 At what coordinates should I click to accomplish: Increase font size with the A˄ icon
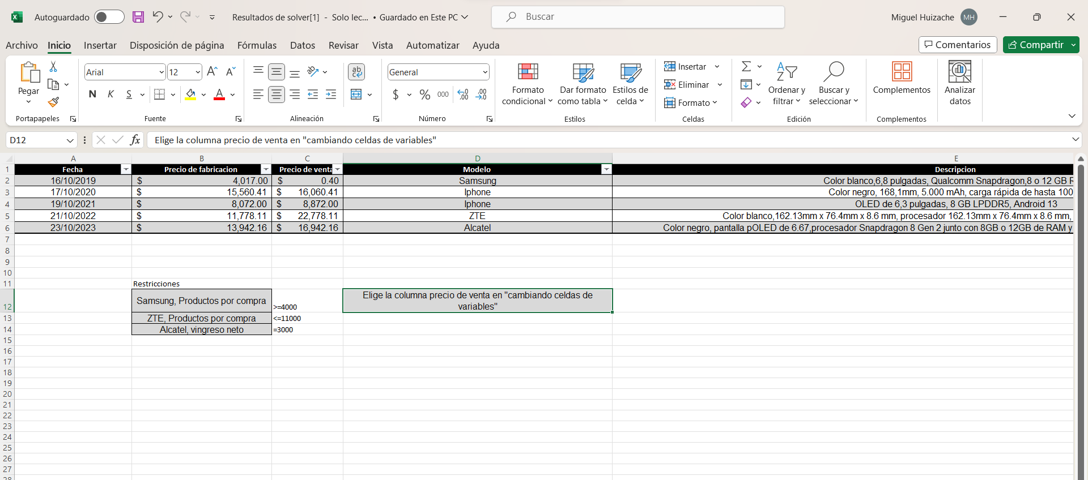212,72
